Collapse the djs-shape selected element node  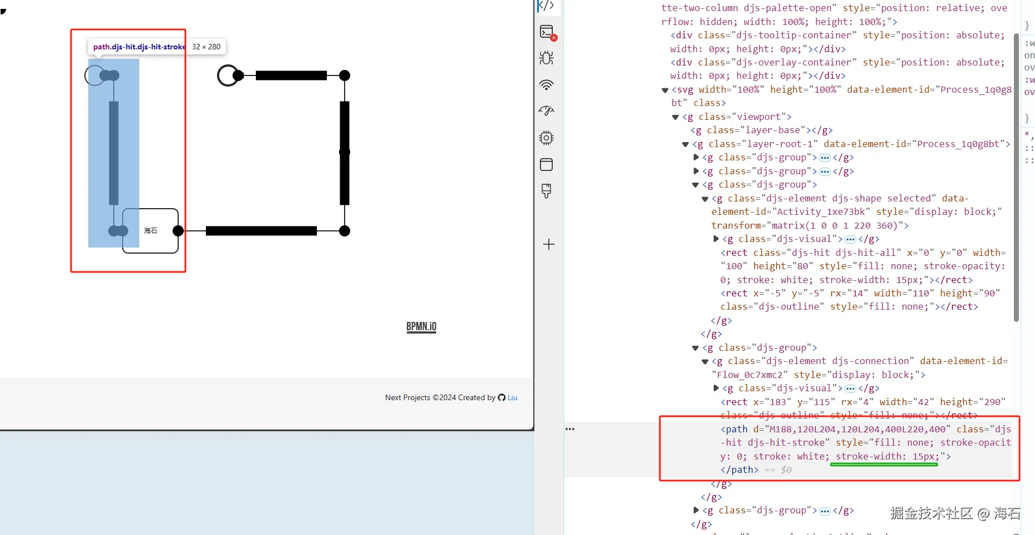click(x=705, y=199)
